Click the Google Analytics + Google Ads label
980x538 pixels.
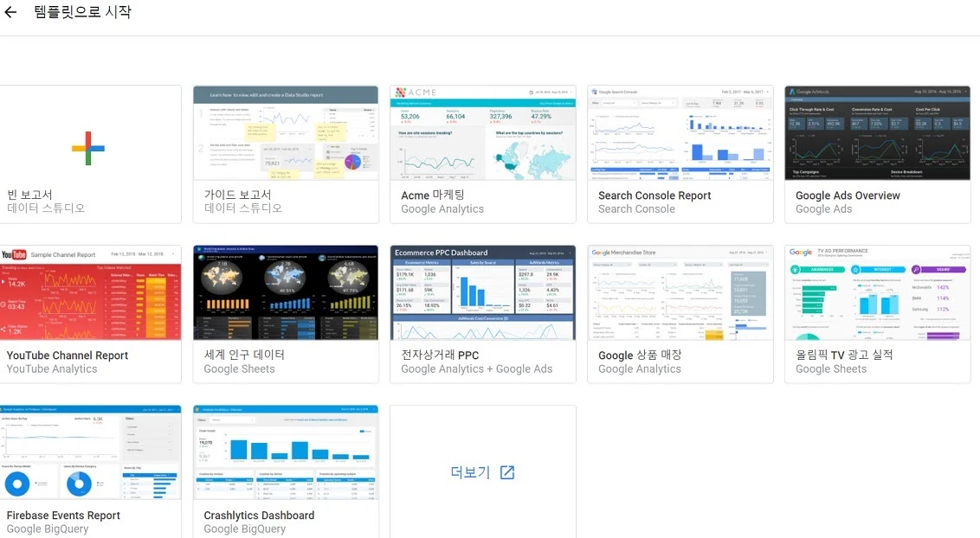(476, 368)
